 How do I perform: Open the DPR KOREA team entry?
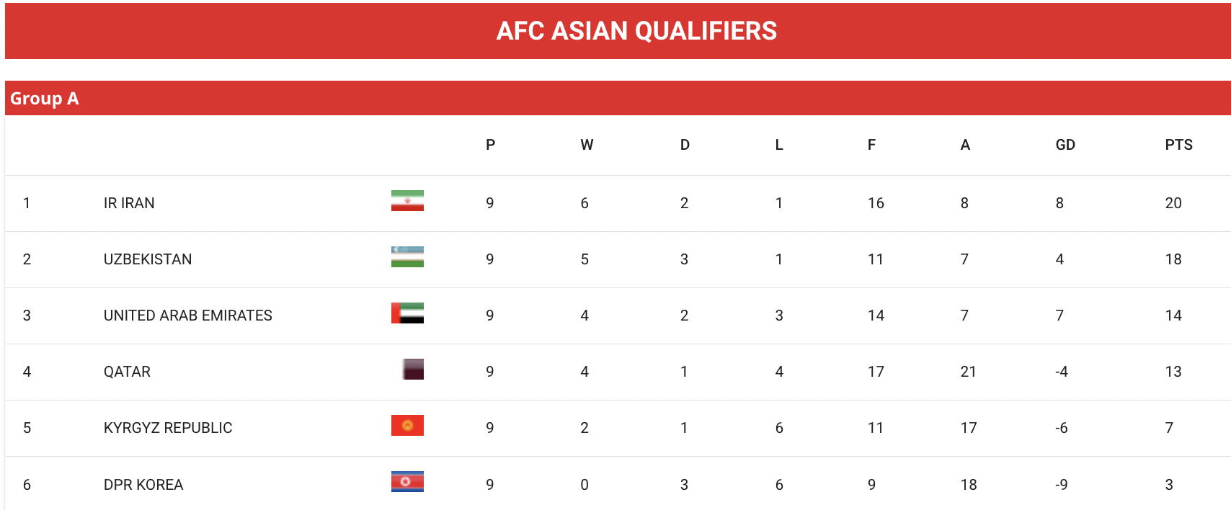coord(143,485)
